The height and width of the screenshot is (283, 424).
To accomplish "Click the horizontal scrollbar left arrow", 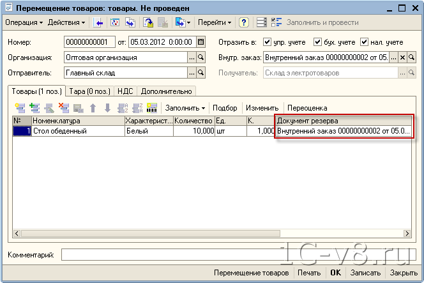I will click(17, 233).
